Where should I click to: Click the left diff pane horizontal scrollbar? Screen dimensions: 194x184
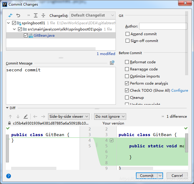[34, 168]
